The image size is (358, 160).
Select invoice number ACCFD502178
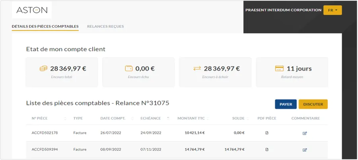click(45, 133)
